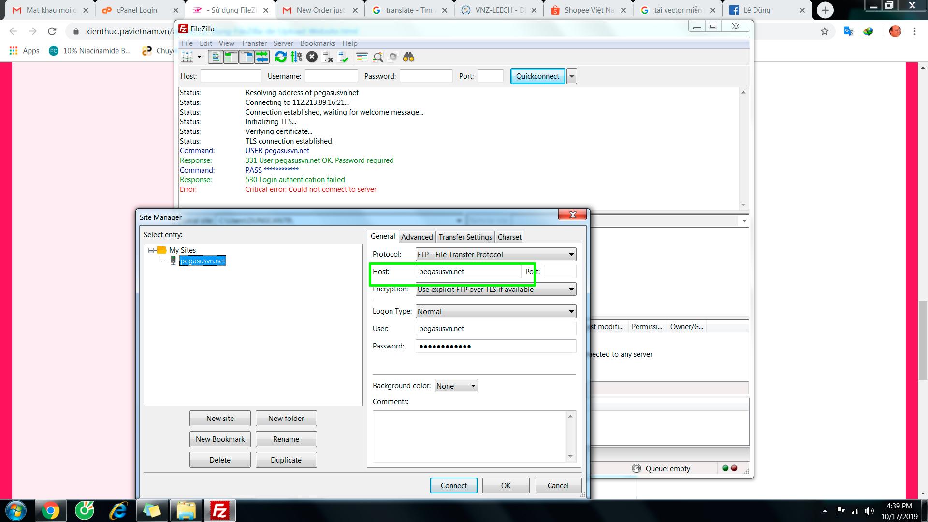
Task: Click OK in Site Manager
Action: pyautogui.click(x=506, y=486)
